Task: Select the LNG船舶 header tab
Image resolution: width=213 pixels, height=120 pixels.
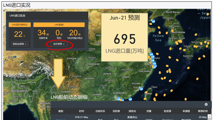Action: pos(59,25)
